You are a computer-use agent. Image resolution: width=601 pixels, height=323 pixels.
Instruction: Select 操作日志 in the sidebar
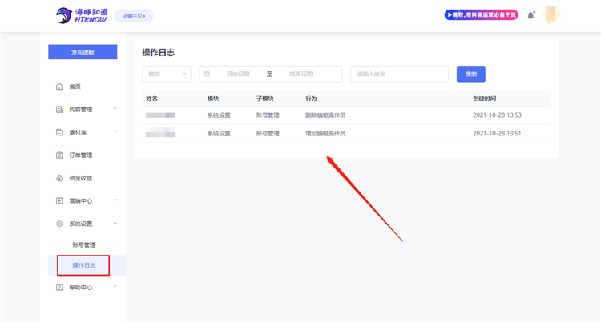tap(84, 265)
